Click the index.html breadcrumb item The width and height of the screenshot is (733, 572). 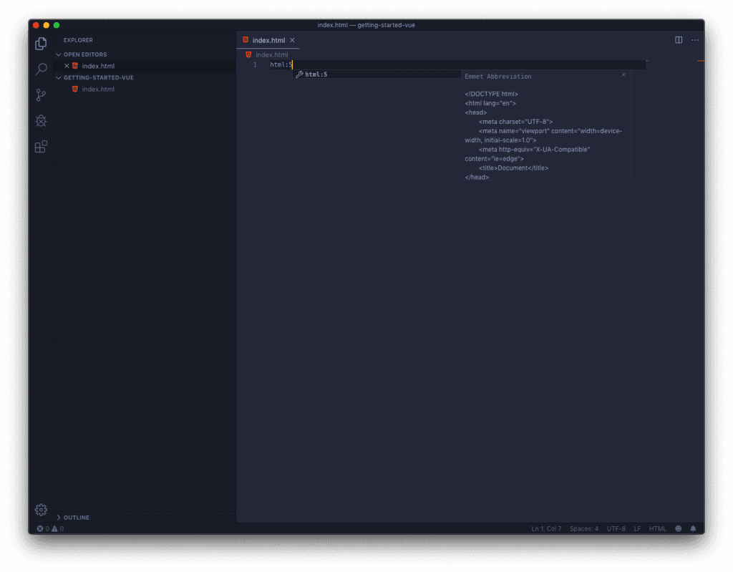point(271,54)
